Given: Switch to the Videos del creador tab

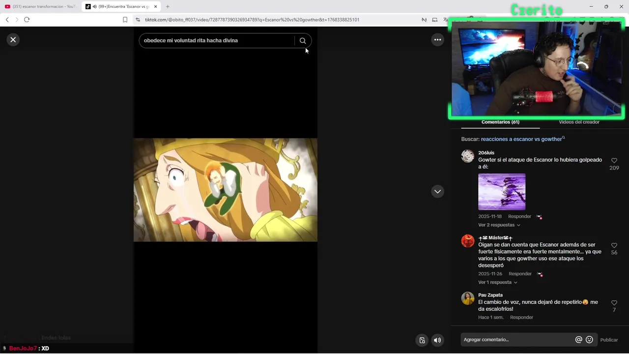Looking at the screenshot, I should (x=579, y=122).
